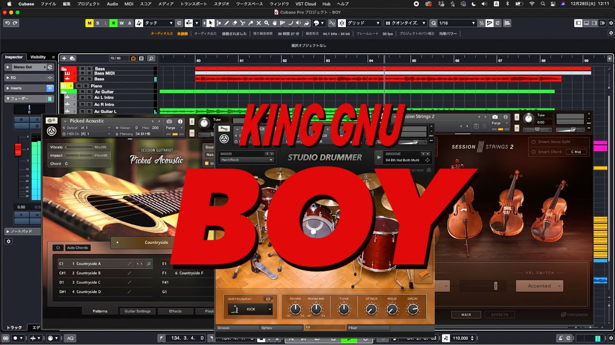Select the Erase tool
Screen dimensions: 615x345
pyautogui.click(x=235, y=23)
